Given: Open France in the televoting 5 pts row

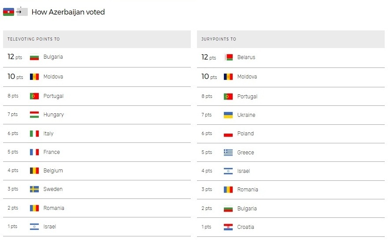Looking at the screenshot, I should pyautogui.click(x=52, y=152).
